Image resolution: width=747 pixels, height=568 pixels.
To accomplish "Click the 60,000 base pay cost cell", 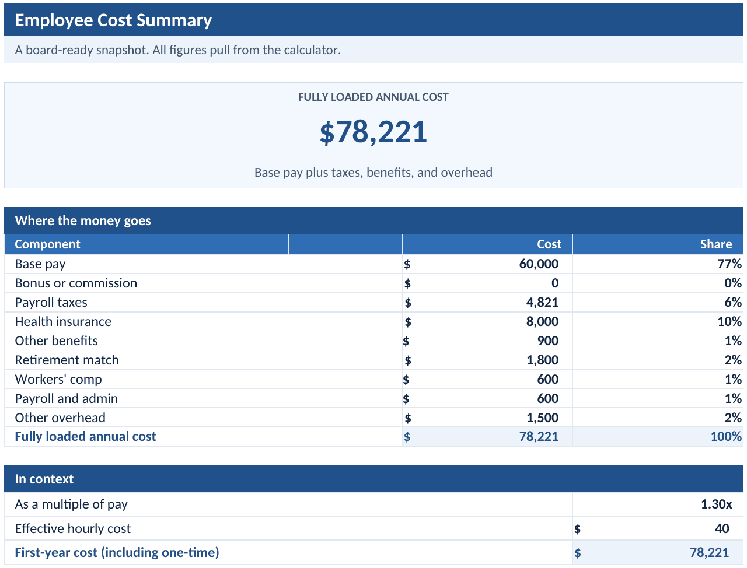I will 487,264.
